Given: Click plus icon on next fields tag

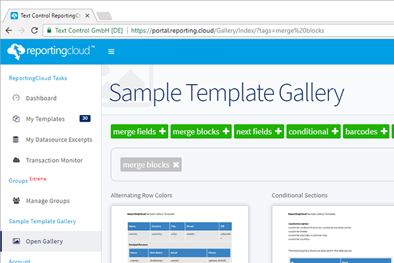Looking at the screenshot, I should tap(278, 131).
